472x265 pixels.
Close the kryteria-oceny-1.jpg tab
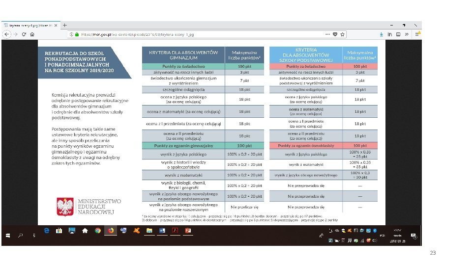pyautogui.click(x=56, y=26)
